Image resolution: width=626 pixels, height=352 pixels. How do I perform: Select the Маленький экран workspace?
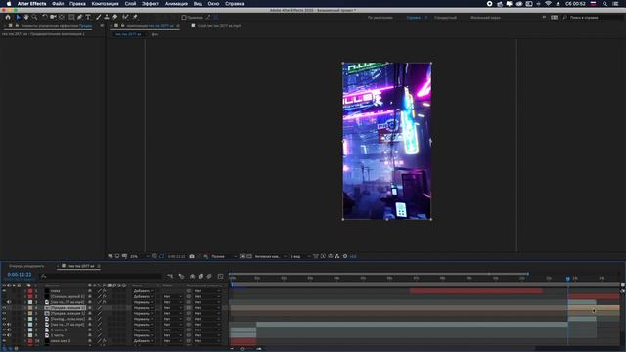(485, 18)
